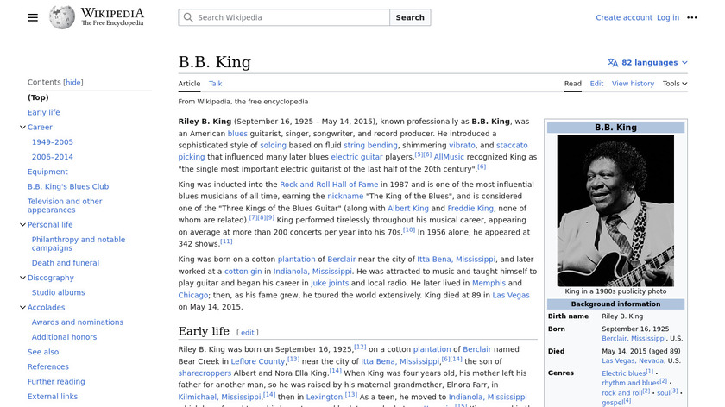
Task: Open Rock and Roll Hall of Fame link
Action: click(x=329, y=185)
